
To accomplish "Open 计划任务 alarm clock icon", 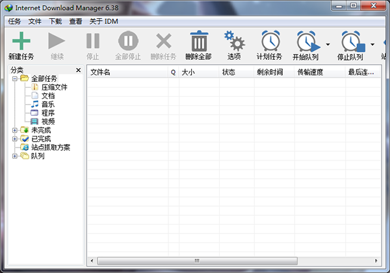I will click(x=270, y=41).
